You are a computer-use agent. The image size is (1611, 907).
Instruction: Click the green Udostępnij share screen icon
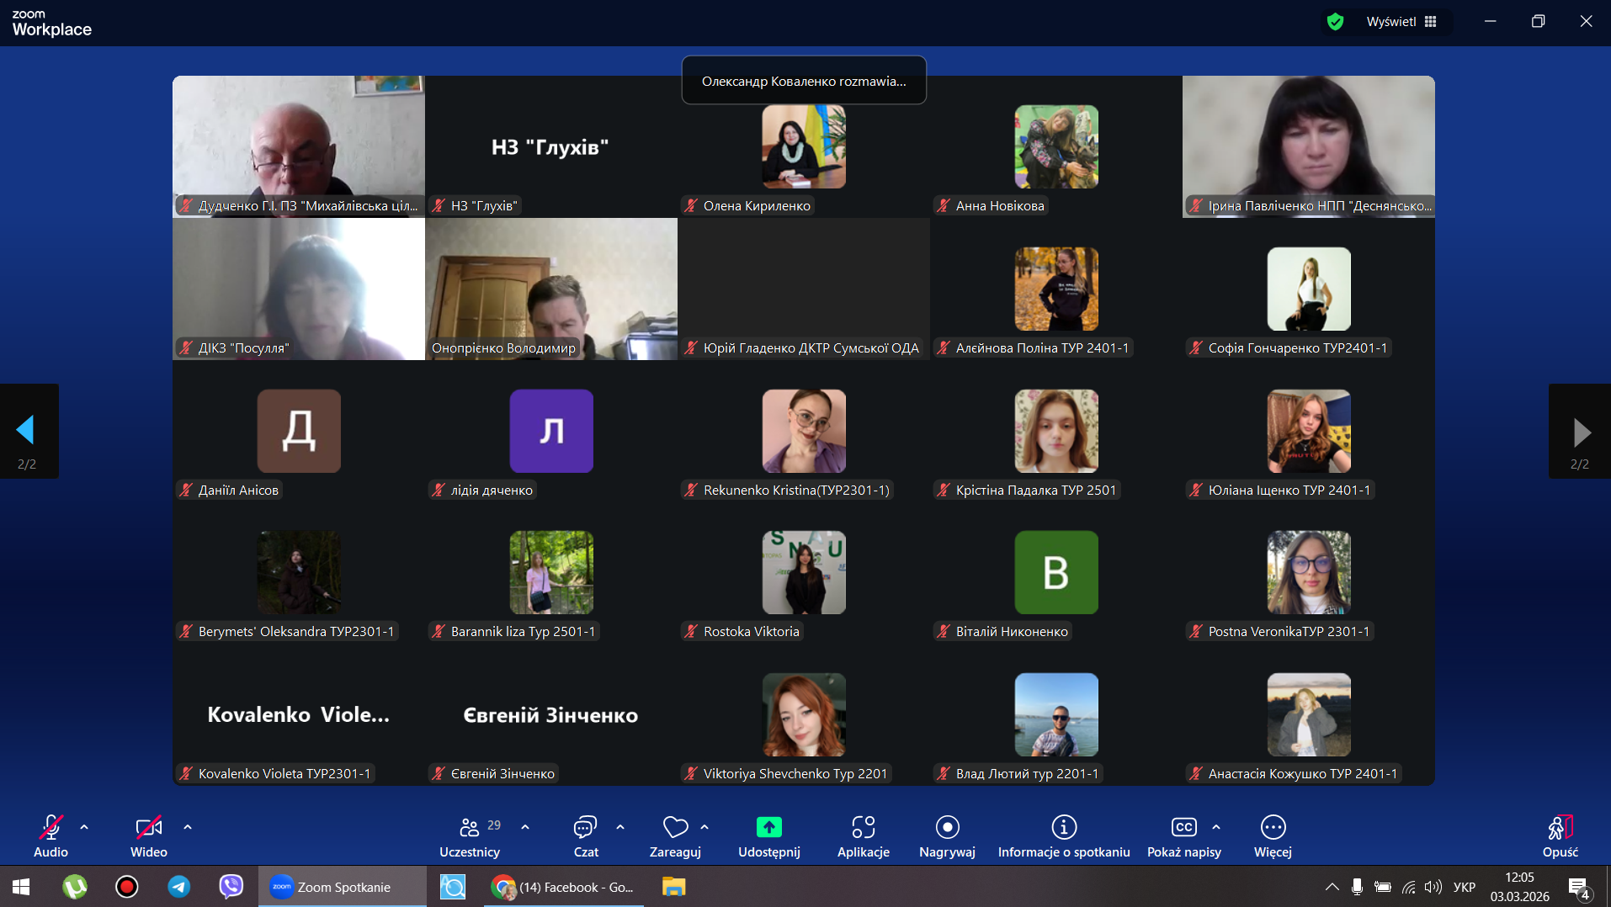(768, 828)
